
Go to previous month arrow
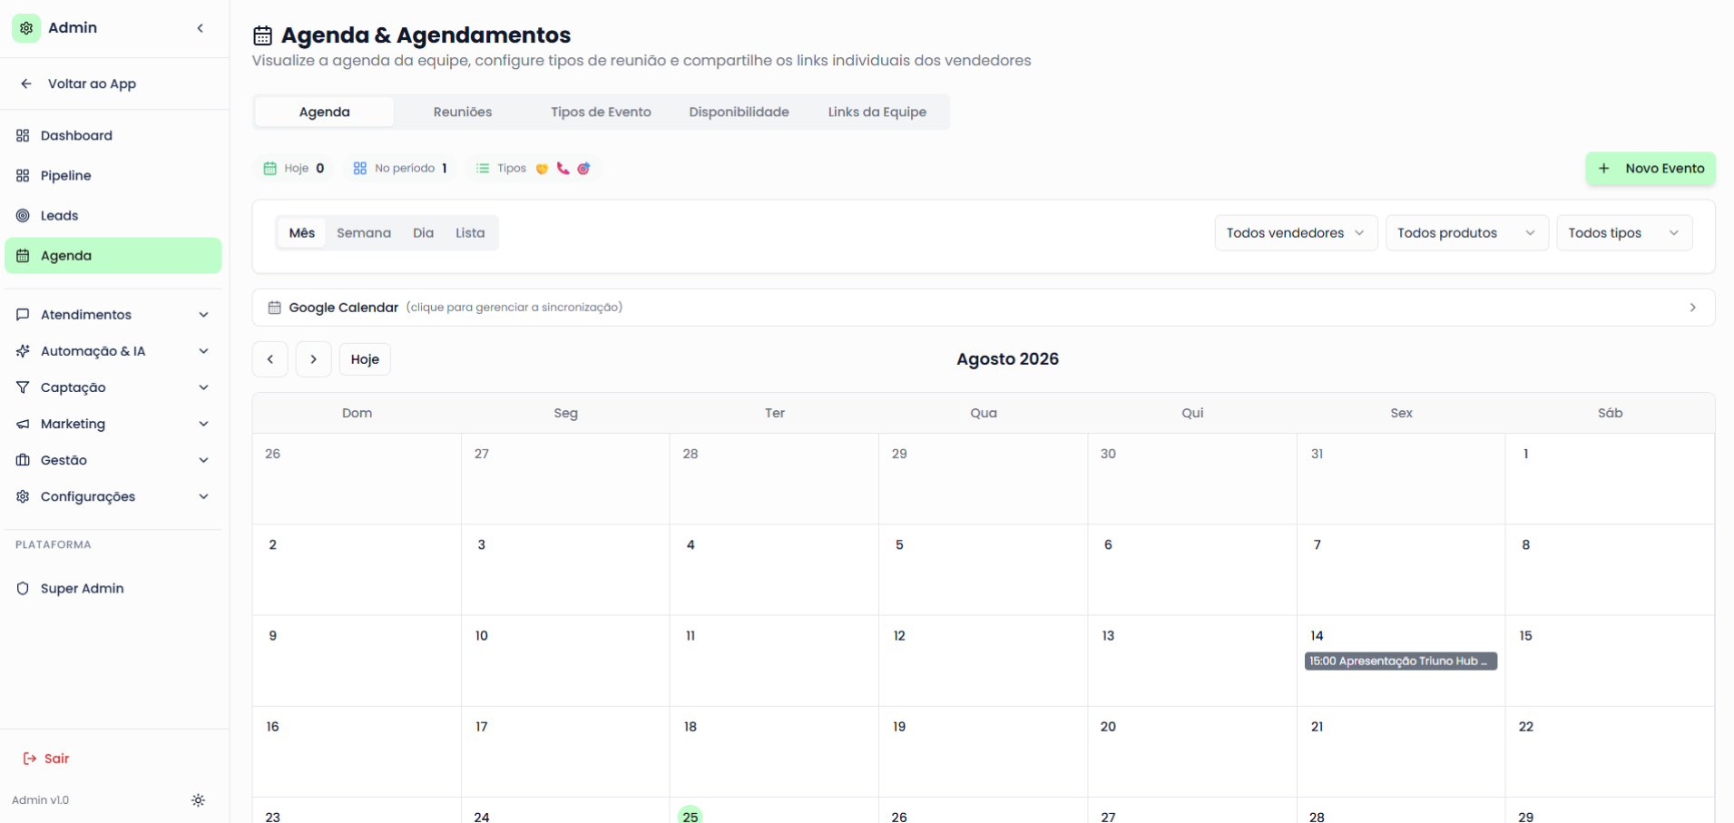pos(270,359)
